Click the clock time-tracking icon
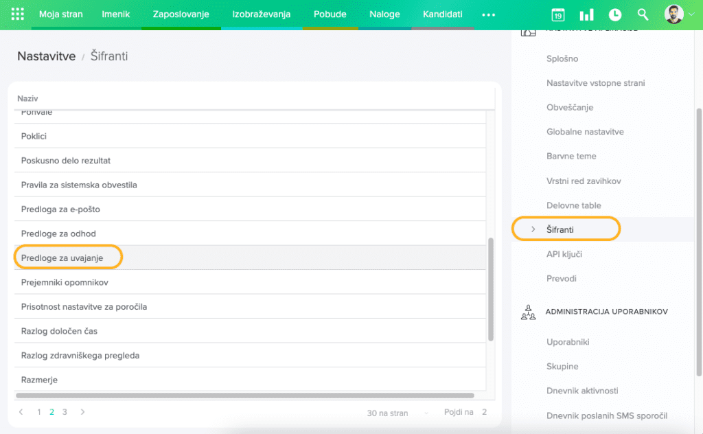 (614, 15)
